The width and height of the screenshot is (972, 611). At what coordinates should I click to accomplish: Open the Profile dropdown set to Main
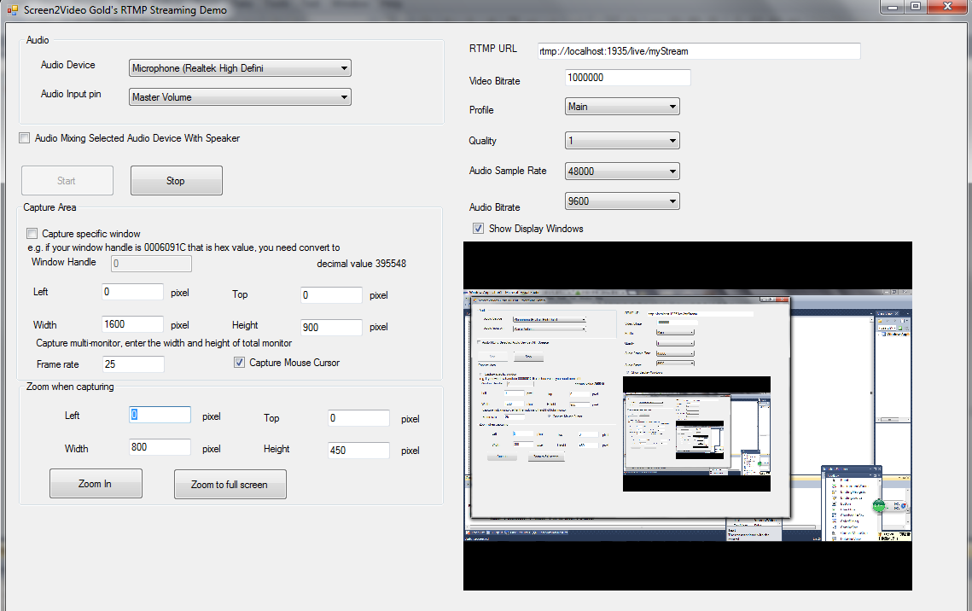pyautogui.click(x=622, y=107)
